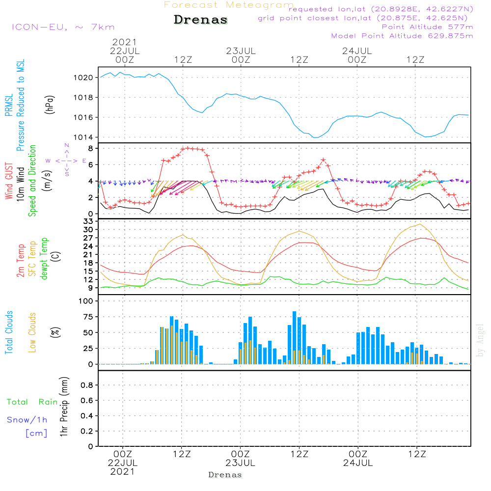Click the ICON-EU ~7km model label
491x491 pixels.
[63, 27]
